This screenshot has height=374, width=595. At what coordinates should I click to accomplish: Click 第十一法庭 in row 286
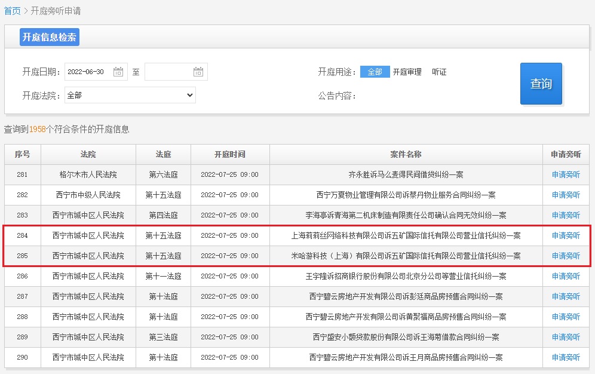pyautogui.click(x=163, y=276)
